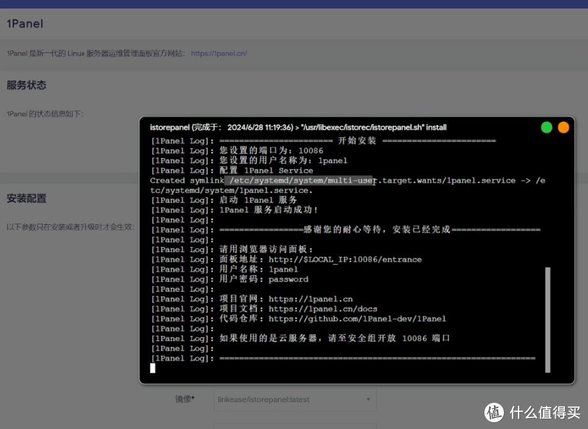Open the https://1panel.cn/ official website link
Screen dimensions: 588x429
pos(219,54)
